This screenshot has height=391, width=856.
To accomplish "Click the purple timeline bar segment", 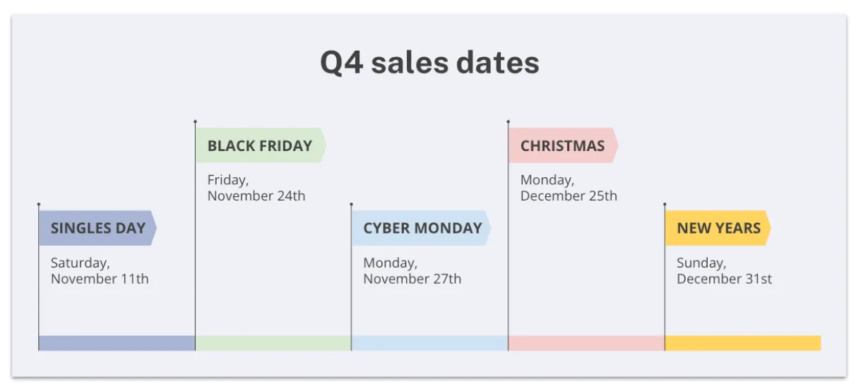I will tap(117, 343).
